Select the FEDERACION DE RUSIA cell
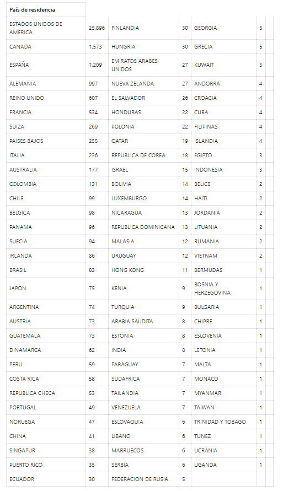 143,479
